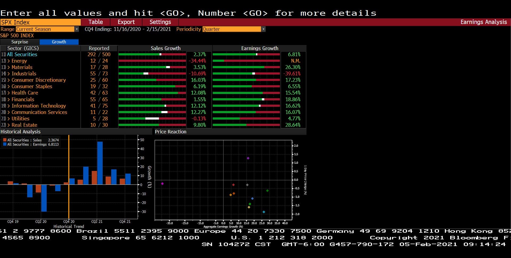Click the blue Earnings legend swatch

point(5,144)
